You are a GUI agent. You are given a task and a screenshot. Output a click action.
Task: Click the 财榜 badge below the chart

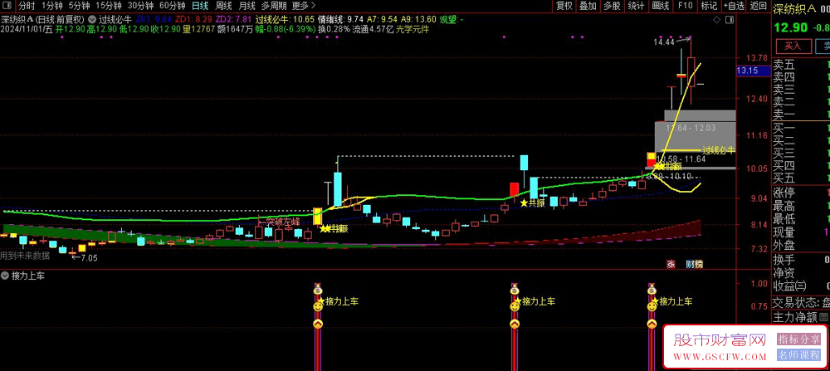point(694,264)
